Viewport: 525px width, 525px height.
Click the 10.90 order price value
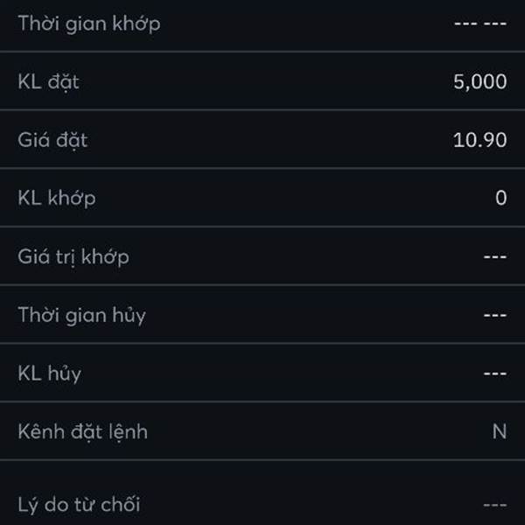click(x=479, y=140)
